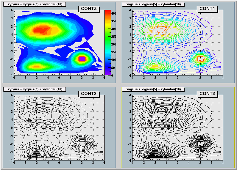Click the color palette bar in the CONTZ pad
The image size is (237, 170).
point(108,42)
